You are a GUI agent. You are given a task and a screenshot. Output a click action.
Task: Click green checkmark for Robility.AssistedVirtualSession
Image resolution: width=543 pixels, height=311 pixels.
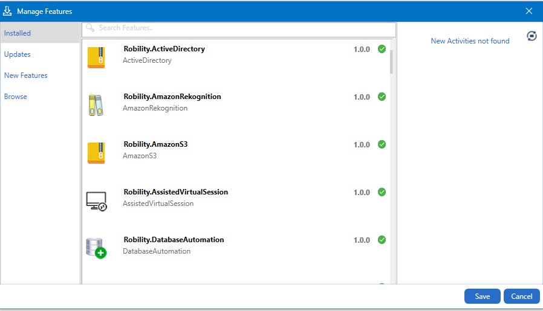(x=382, y=192)
